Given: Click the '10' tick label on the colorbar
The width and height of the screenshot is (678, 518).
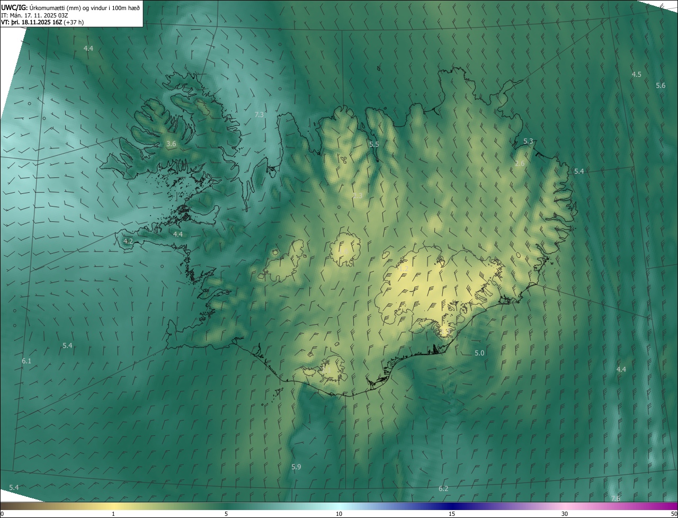Looking at the screenshot, I should point(339,514).
